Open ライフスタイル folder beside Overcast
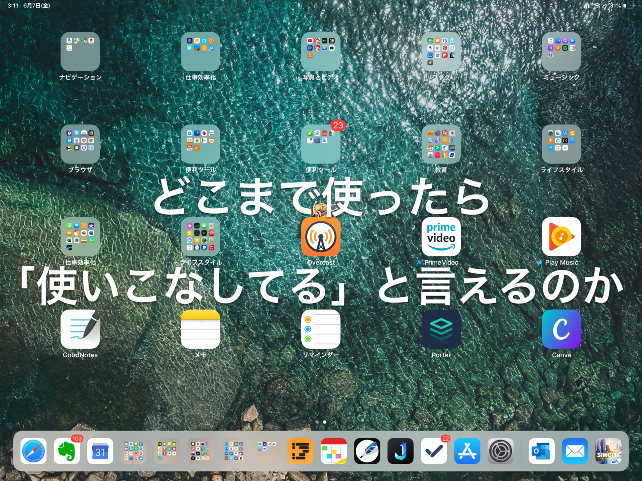This screenshot has width=642, height=481. point(201,237)
